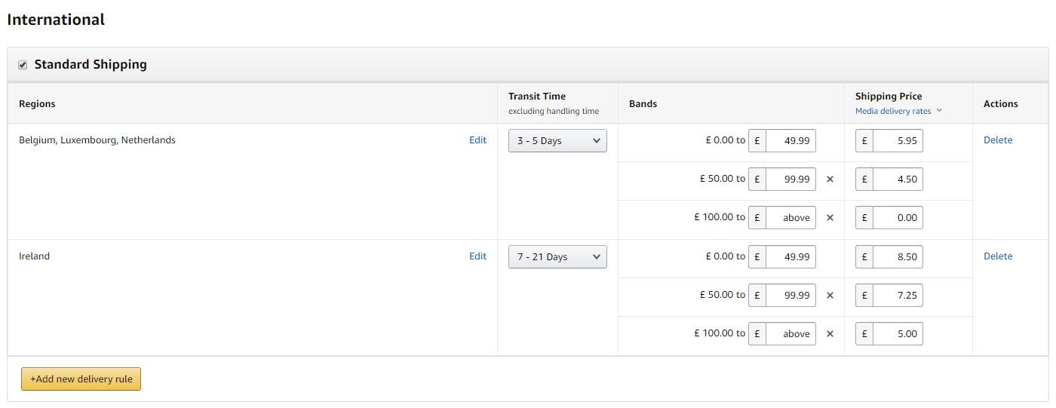Edit the Ireland region
1056x408 pixels.
pos(477,256)
